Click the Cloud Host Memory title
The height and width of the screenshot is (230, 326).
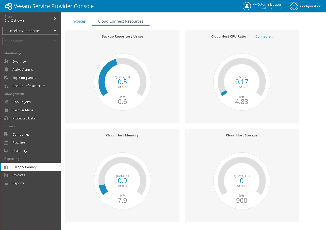tap(122, 135)
